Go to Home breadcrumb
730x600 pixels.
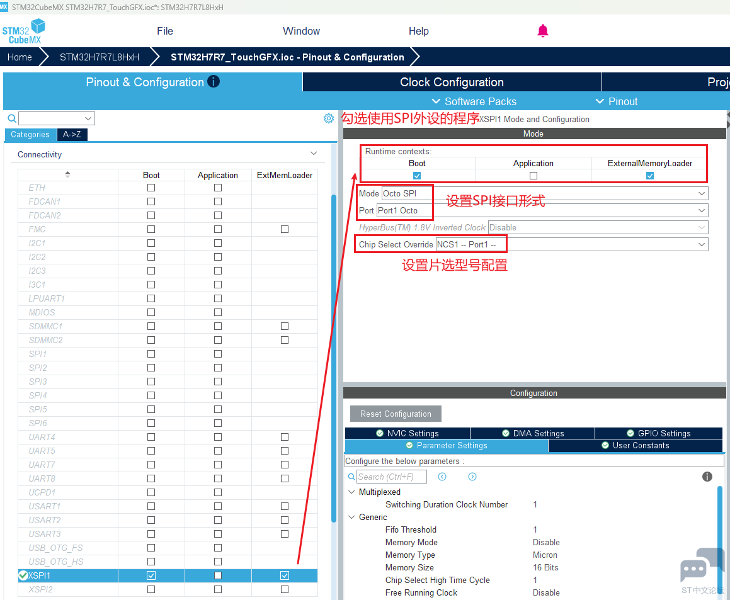[x=20, y=57]
